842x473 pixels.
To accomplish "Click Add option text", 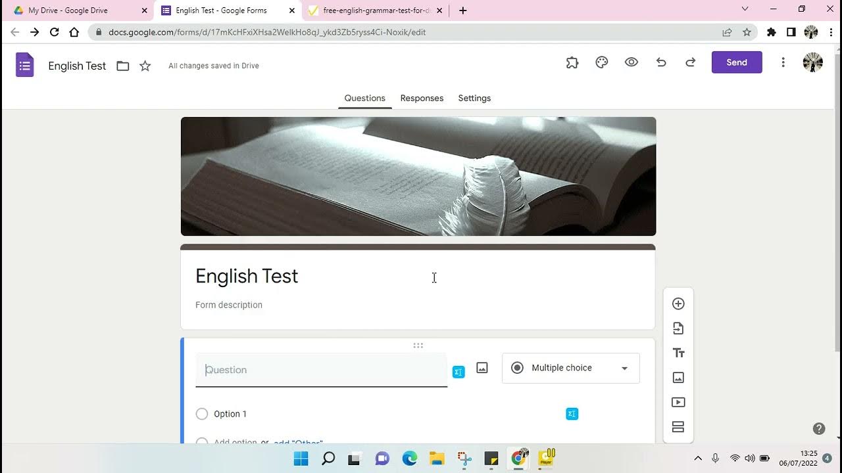I will [235, 442].
